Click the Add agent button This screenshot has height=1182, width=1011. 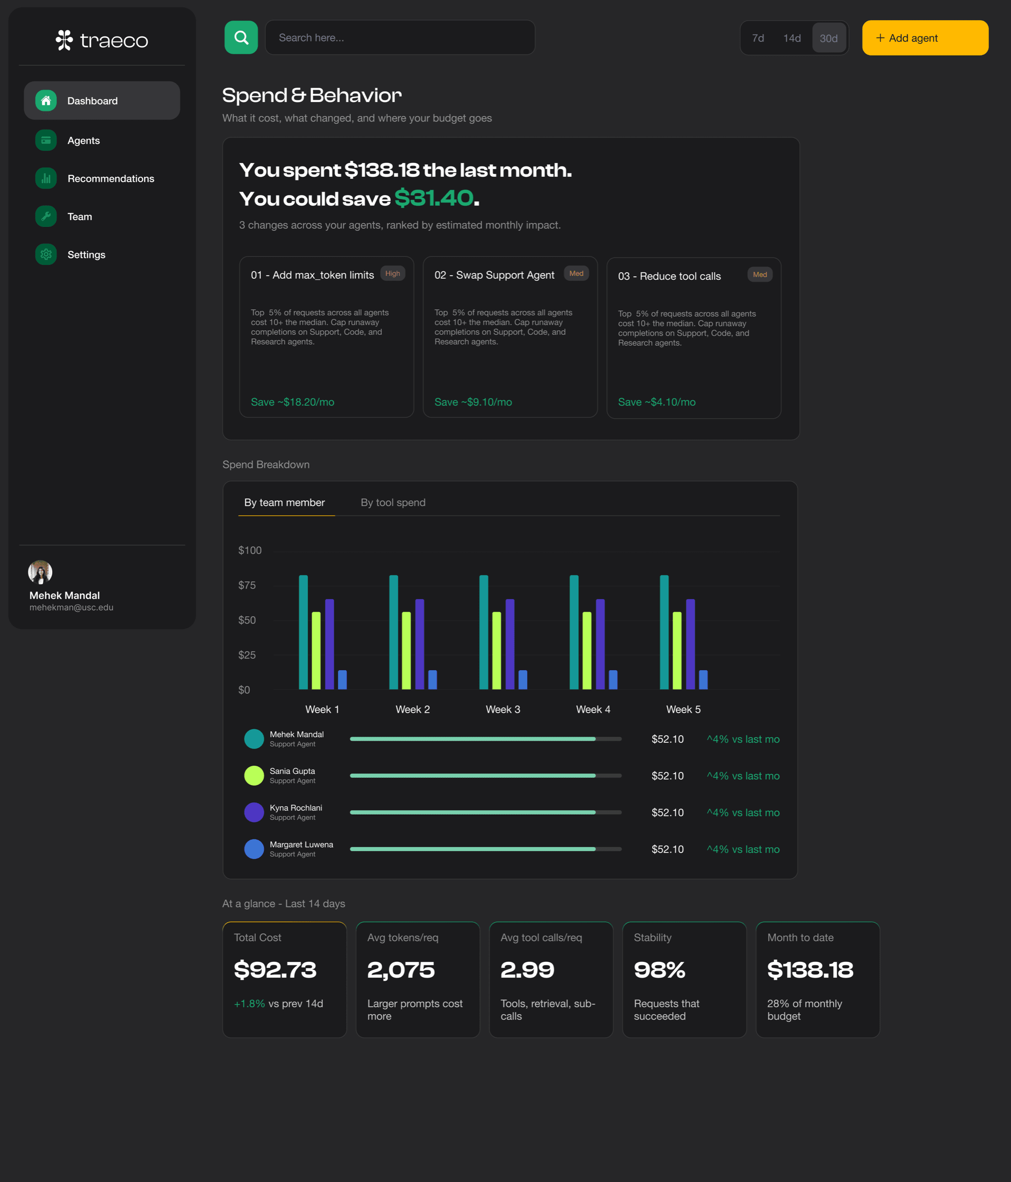(924, 37)
